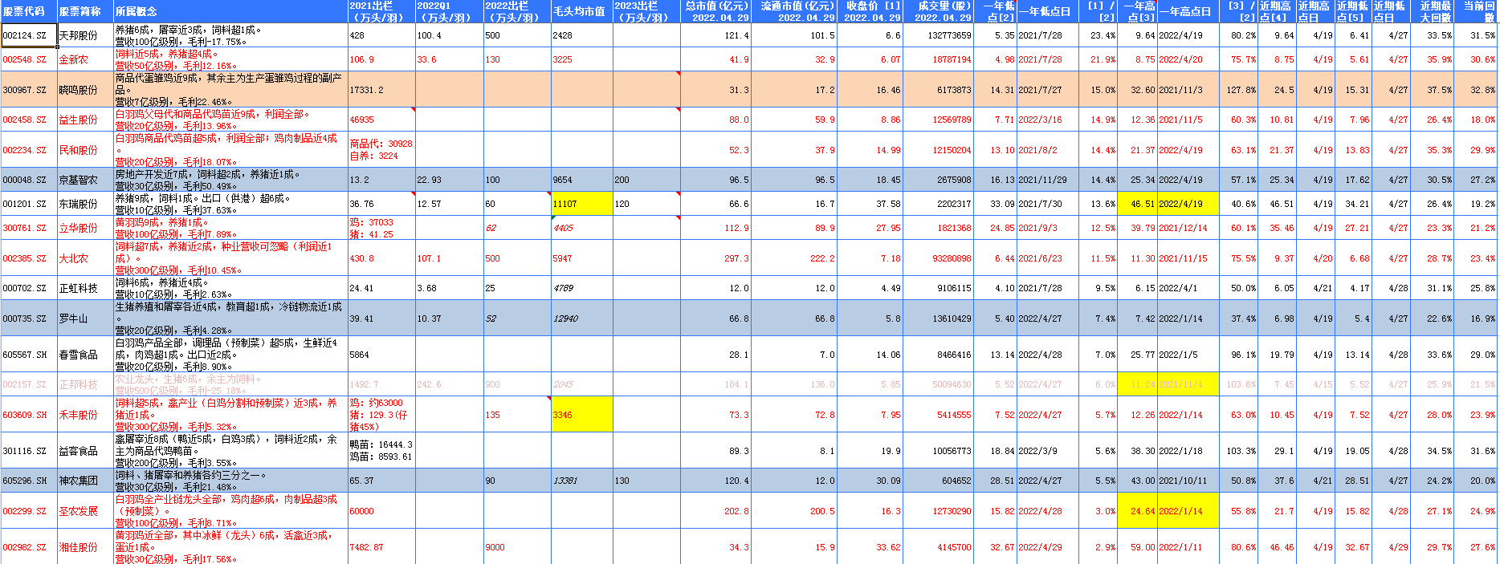The height and width of the screenshot is (564, 1500).
Task: Click the 毛头均市值 column header
Action: [x=581, y=11]
